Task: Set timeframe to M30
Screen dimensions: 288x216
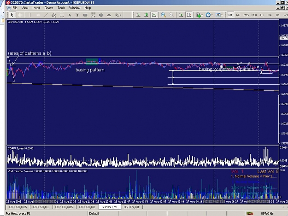Action: tap(254, 15)
